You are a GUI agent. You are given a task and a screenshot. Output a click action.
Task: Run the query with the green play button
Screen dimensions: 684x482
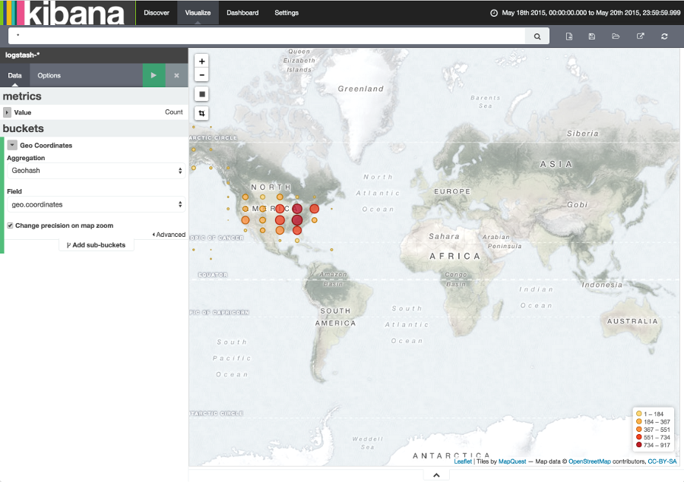(x=153, y=75)
